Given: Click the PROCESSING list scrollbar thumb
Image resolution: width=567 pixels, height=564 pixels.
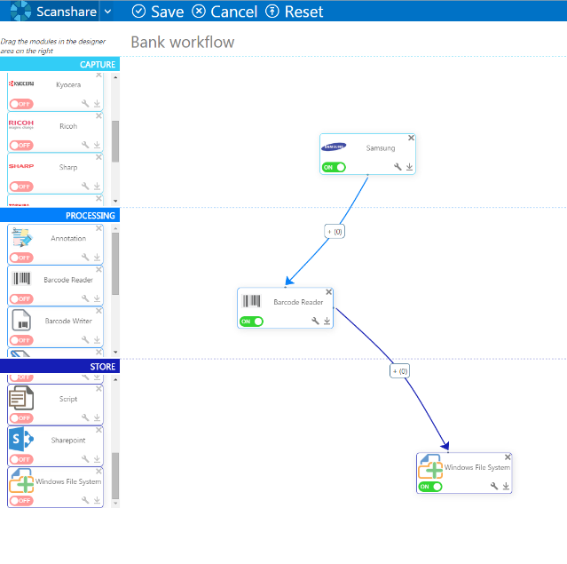Looking at the screenshot, I should [115, 264].
